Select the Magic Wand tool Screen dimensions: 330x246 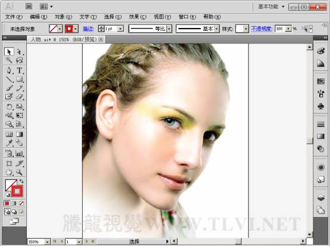(9, 60)
